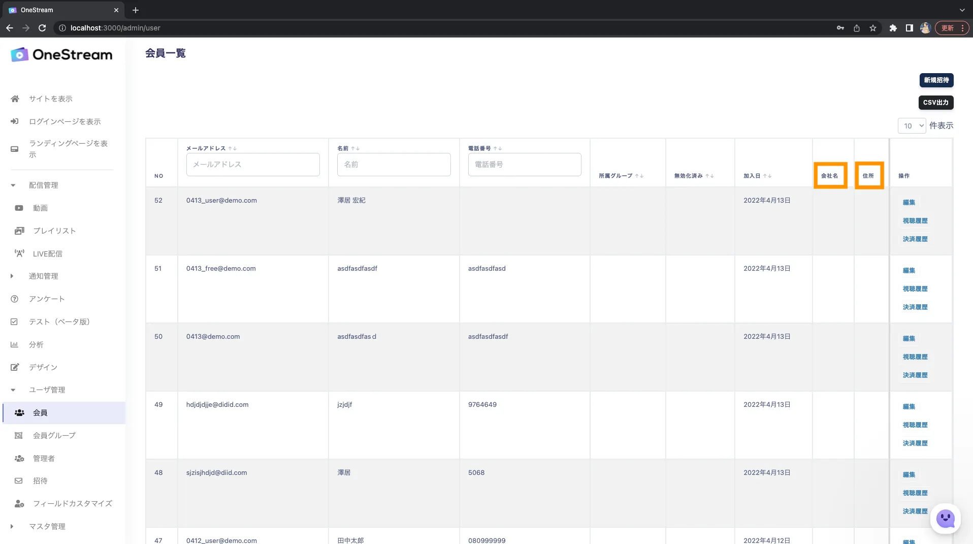
Task: Open フィールドカスタマイズ menu item
Action: (73, 503)
